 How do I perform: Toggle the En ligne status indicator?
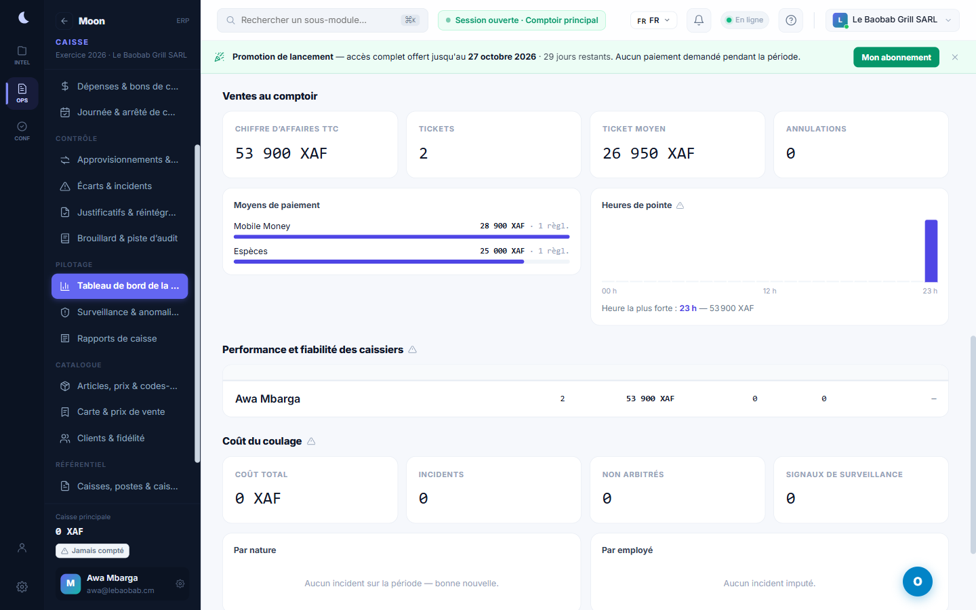745,20
